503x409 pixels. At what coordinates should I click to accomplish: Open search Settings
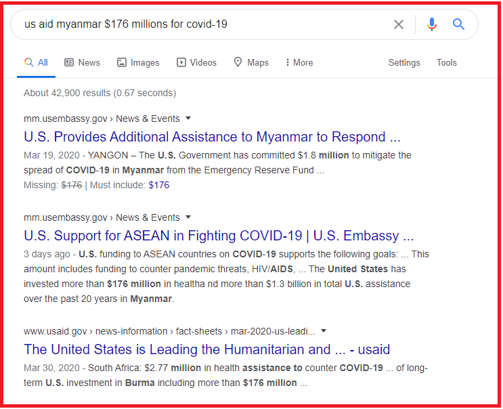coord(404,62)
